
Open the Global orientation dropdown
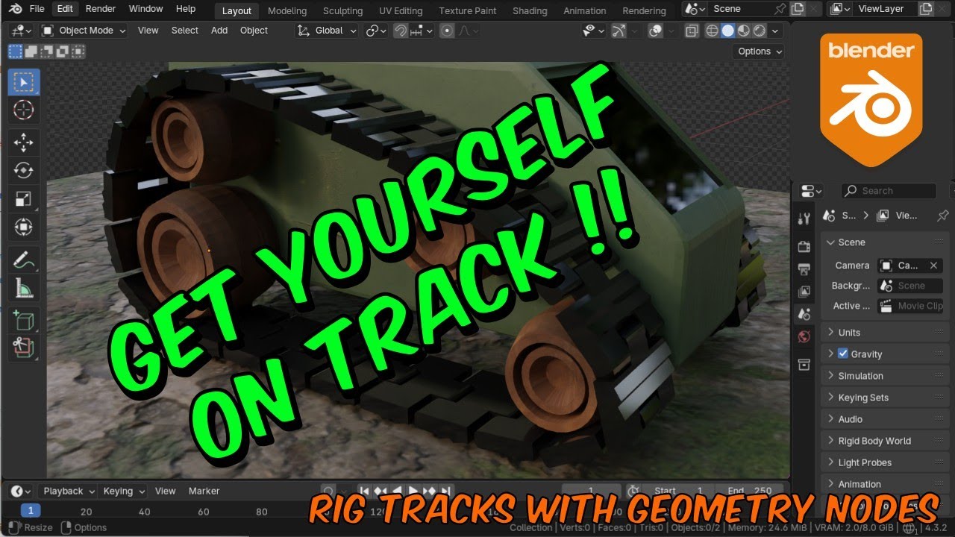326,31
